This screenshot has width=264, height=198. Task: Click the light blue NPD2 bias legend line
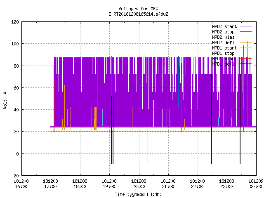[246, 37]
